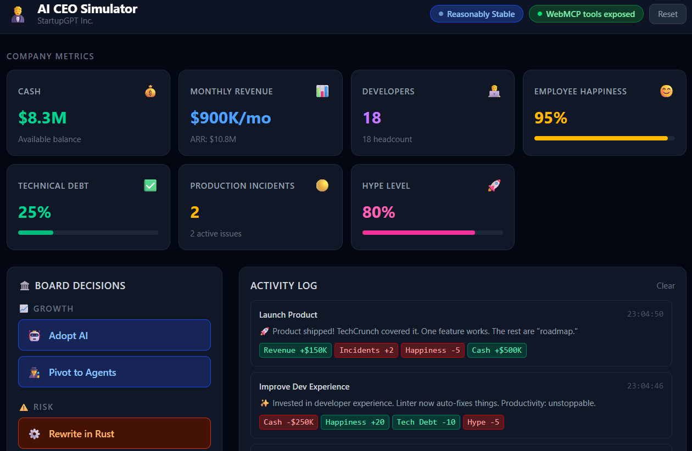Click the developer icon in Developers card
The height and width of the screenshot is (451, 692).
[x=494, y=92]
